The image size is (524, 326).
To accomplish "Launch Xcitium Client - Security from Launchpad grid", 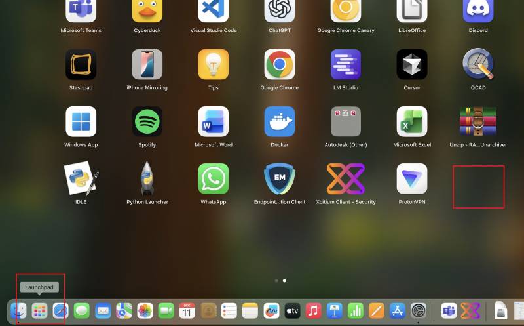I will pos(346,178).
